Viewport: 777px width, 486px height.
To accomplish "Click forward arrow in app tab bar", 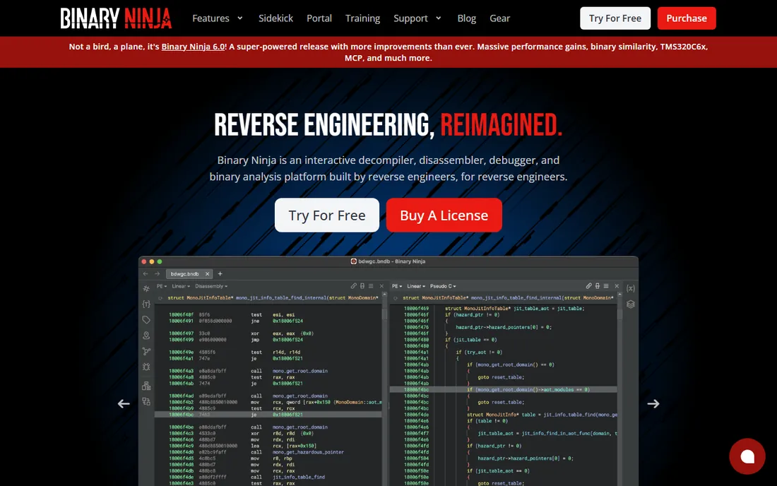I will tap(157, 273).
